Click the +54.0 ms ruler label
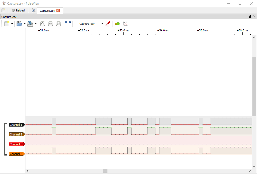Image resolution: width=257 pixels, height=174 pixels. point(163,30)
